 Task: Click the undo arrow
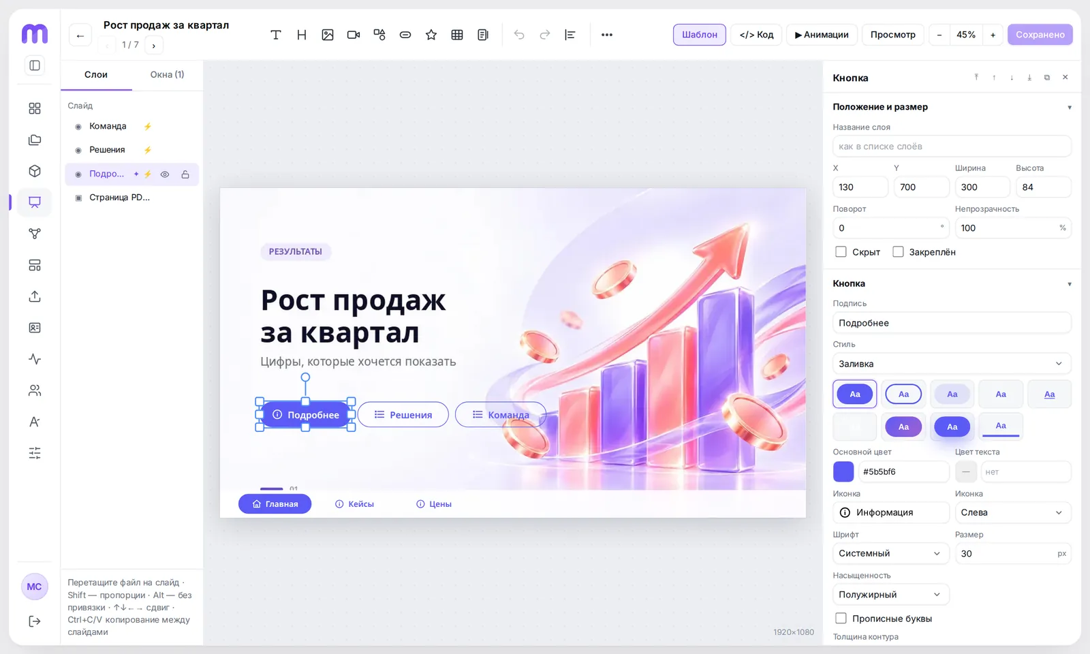point(519,35)
